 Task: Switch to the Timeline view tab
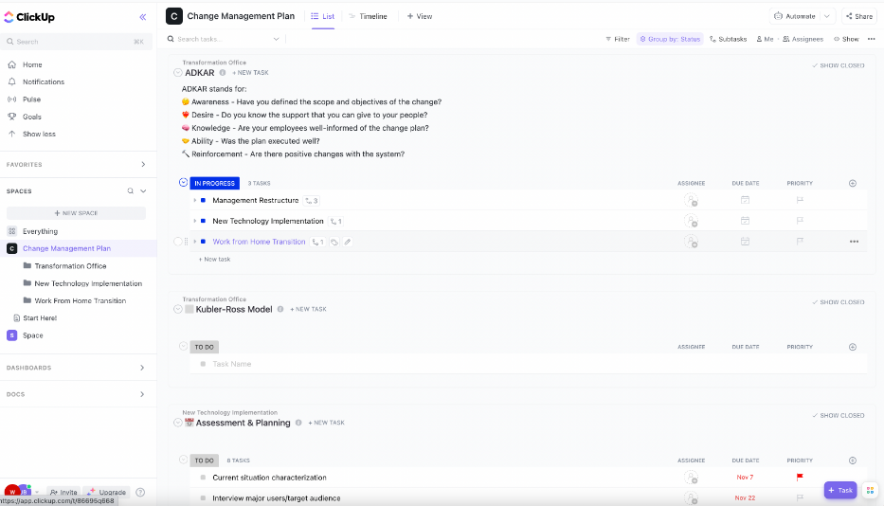point(368,16)
